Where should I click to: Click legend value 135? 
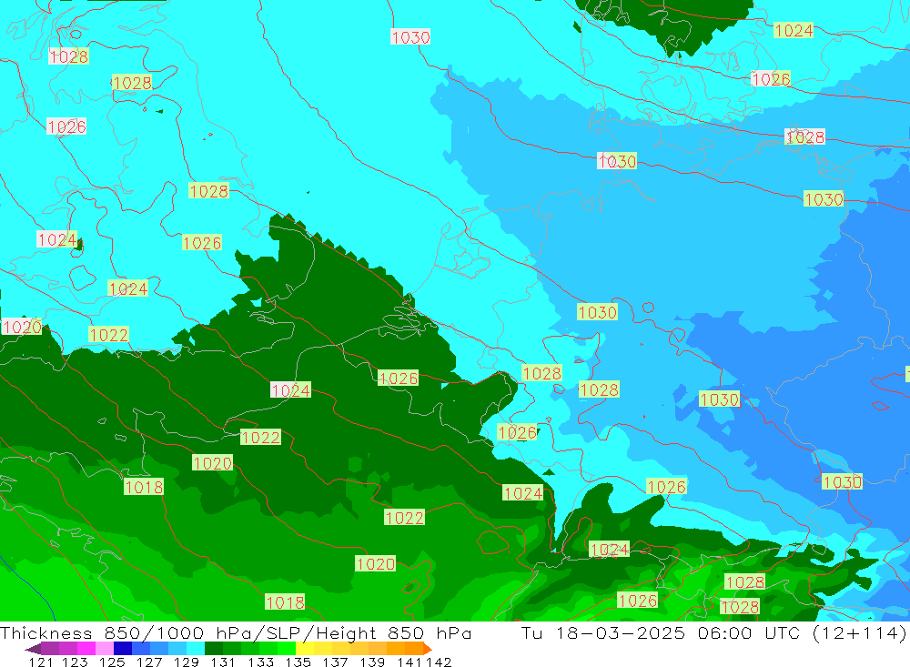coord(298,662)
